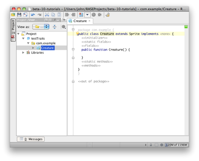The width and height of the screenshot is (199, 161).
Task: Click the lightbulb intention icon in editor
Action: [78, 34]
